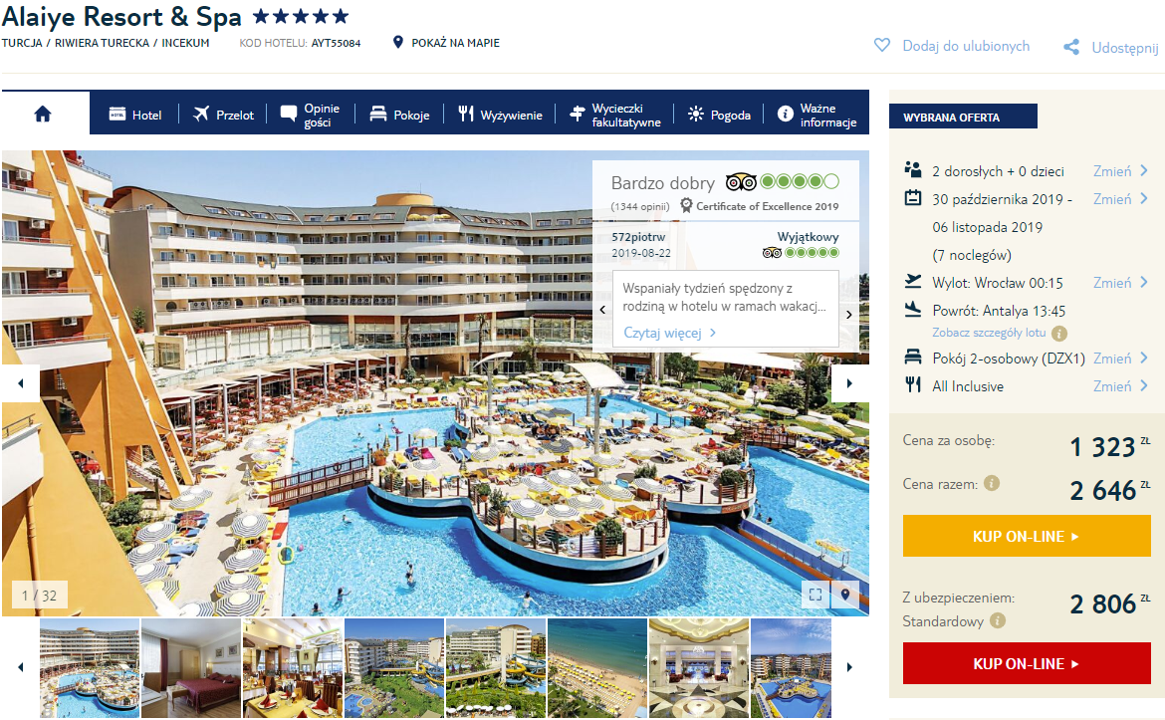Open info icon beside Standardowy insurance

pos(998,620)
